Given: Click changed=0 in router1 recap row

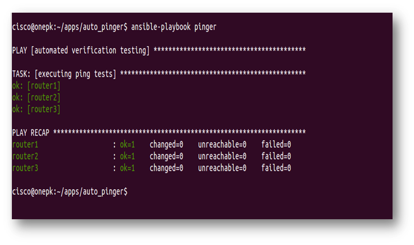Looking at the screenshot, I should 166,144.
